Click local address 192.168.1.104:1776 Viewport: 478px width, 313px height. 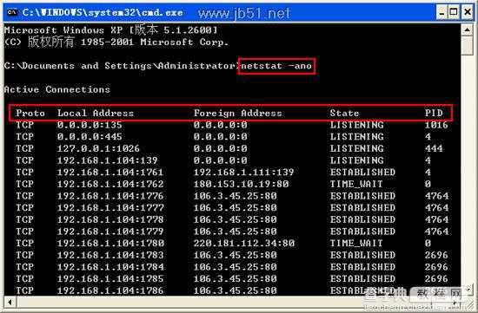(x=110, y=196)
